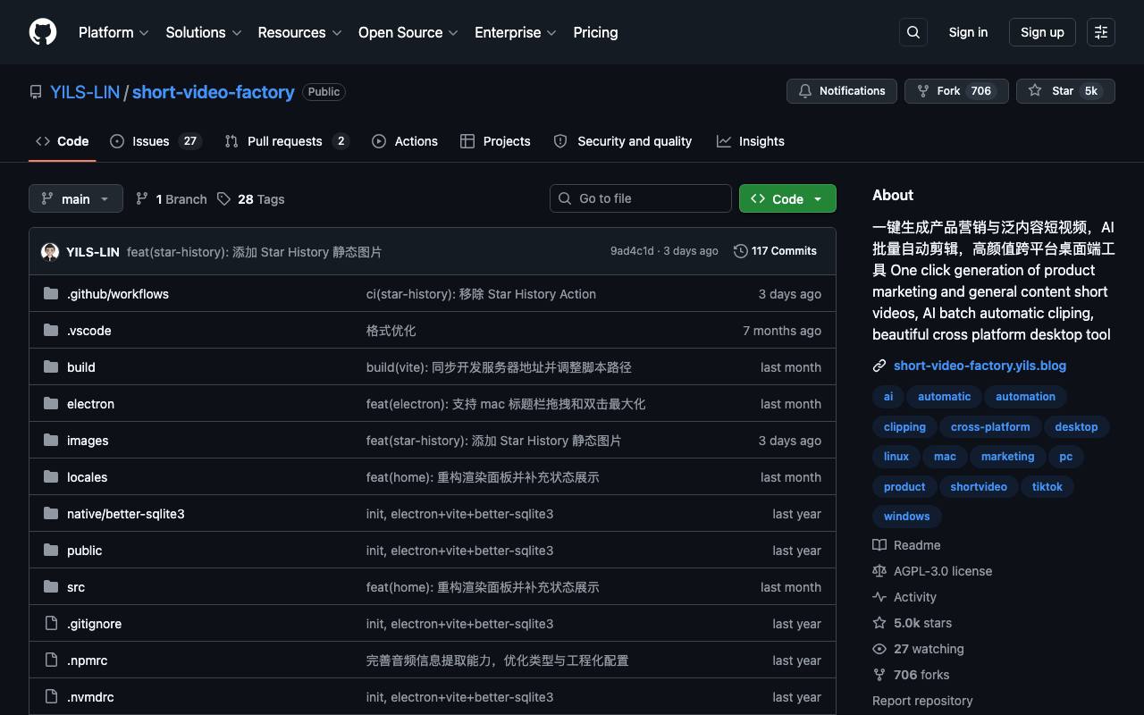Open the YILS-LIN owner link in title
Screen dimensions: 1144x715
tap(85, 92)
